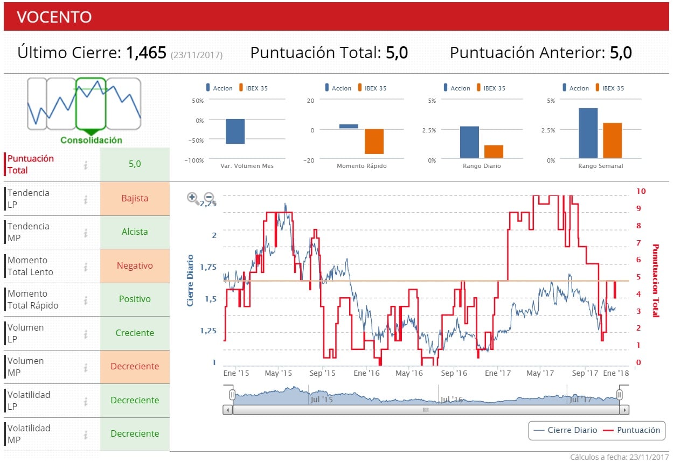The image size is (674, 469).
Task: Click the Alcista value for Tendencia MP
Action: [135, 232]
